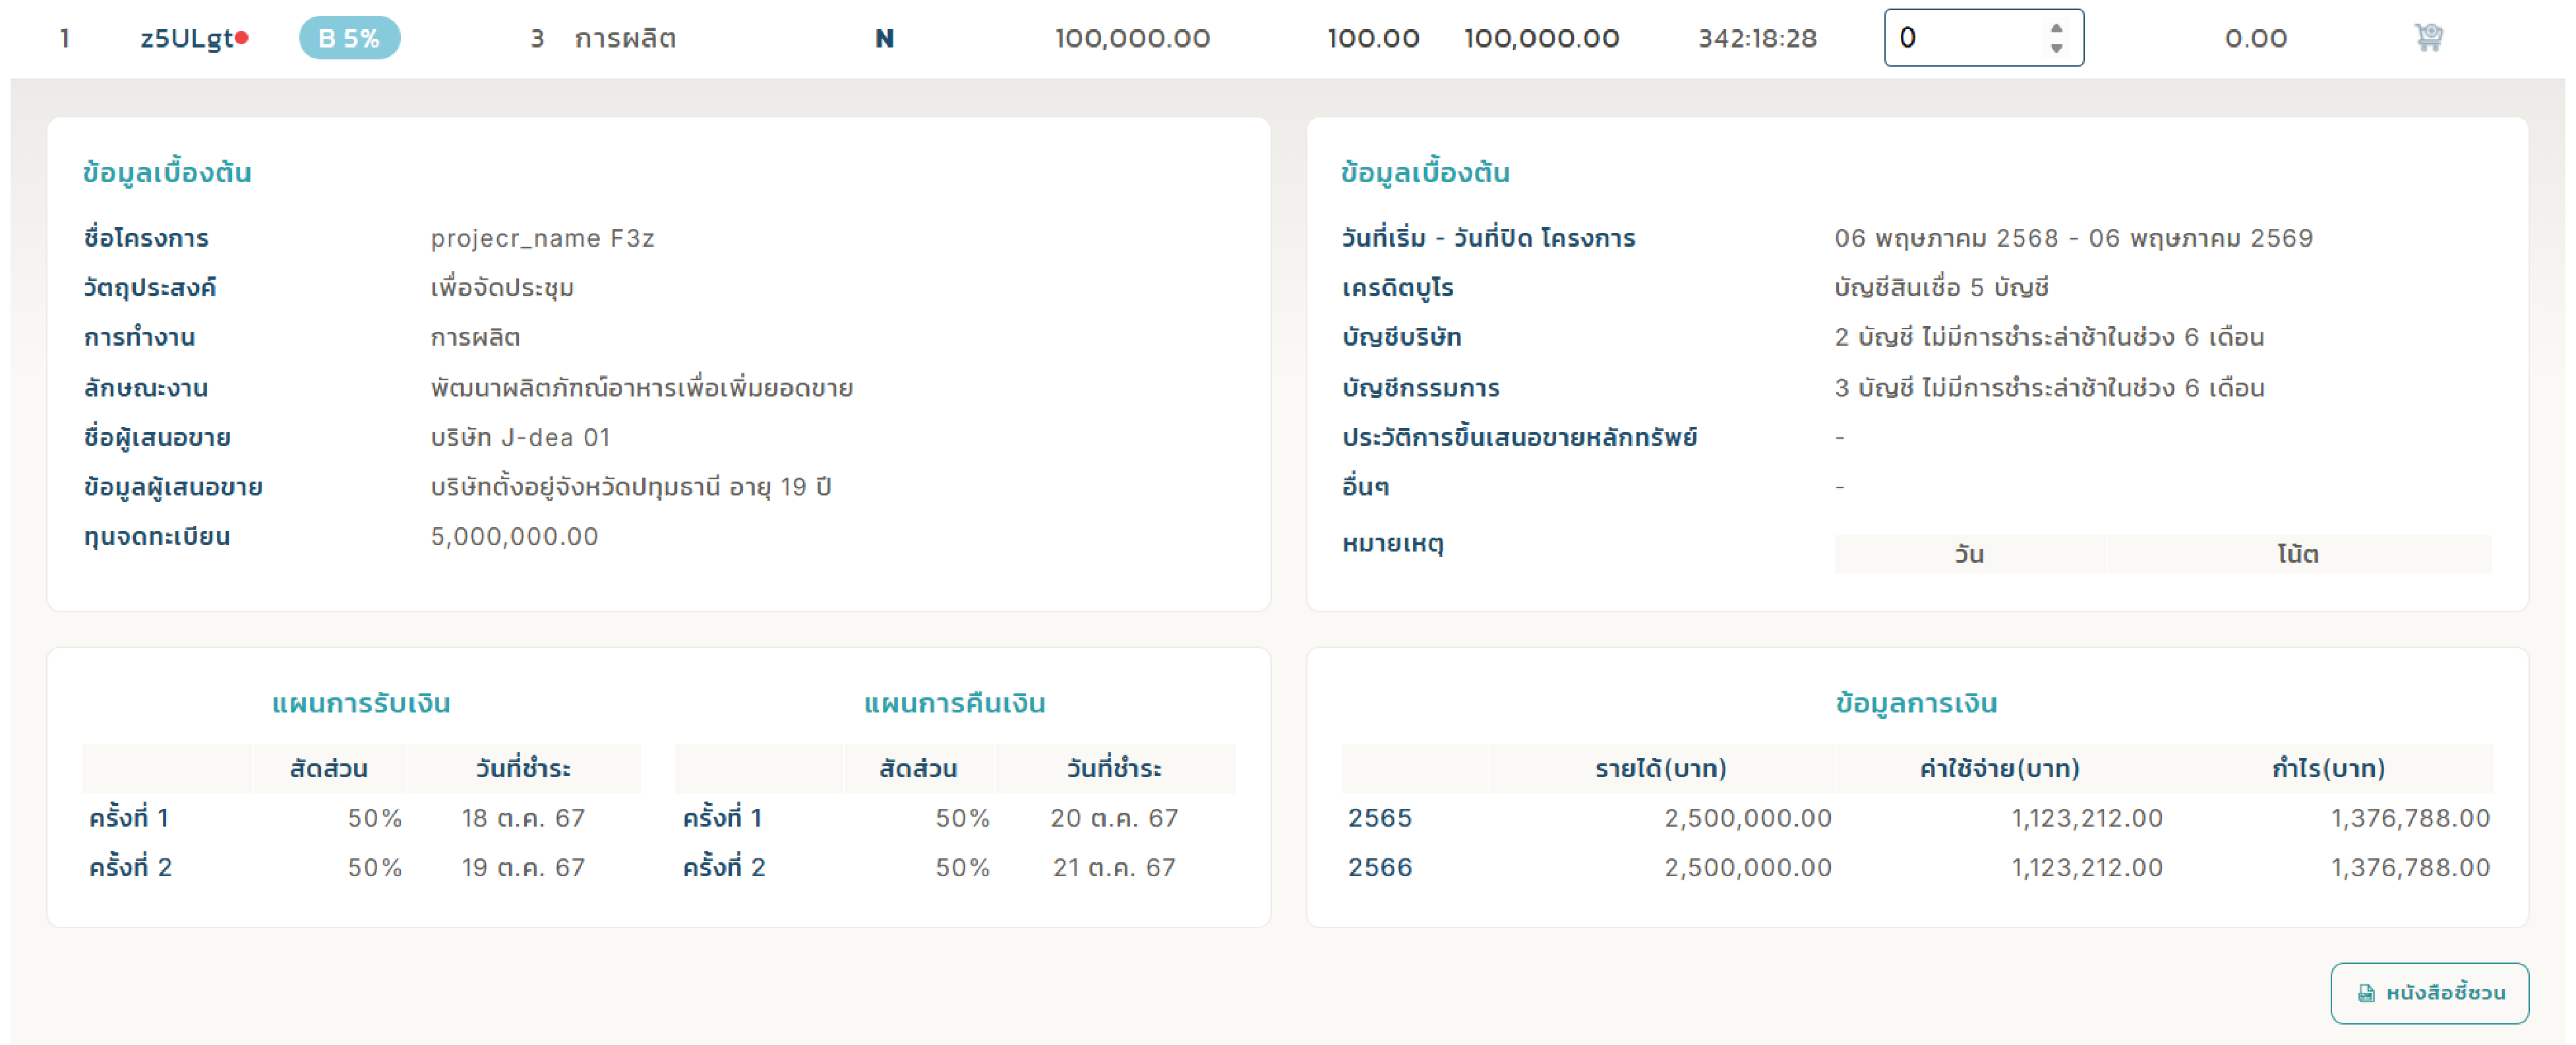Select the project name projecr_name F3z

pos(542,238)
